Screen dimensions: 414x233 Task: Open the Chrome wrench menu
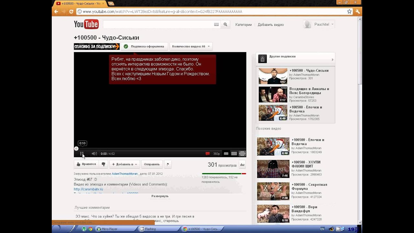tap(358, 11)
